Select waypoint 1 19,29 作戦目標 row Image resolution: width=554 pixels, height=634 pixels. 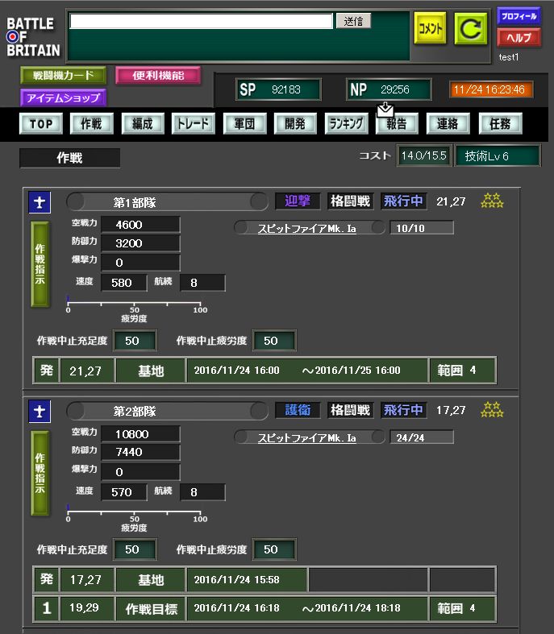pos(265,607)
